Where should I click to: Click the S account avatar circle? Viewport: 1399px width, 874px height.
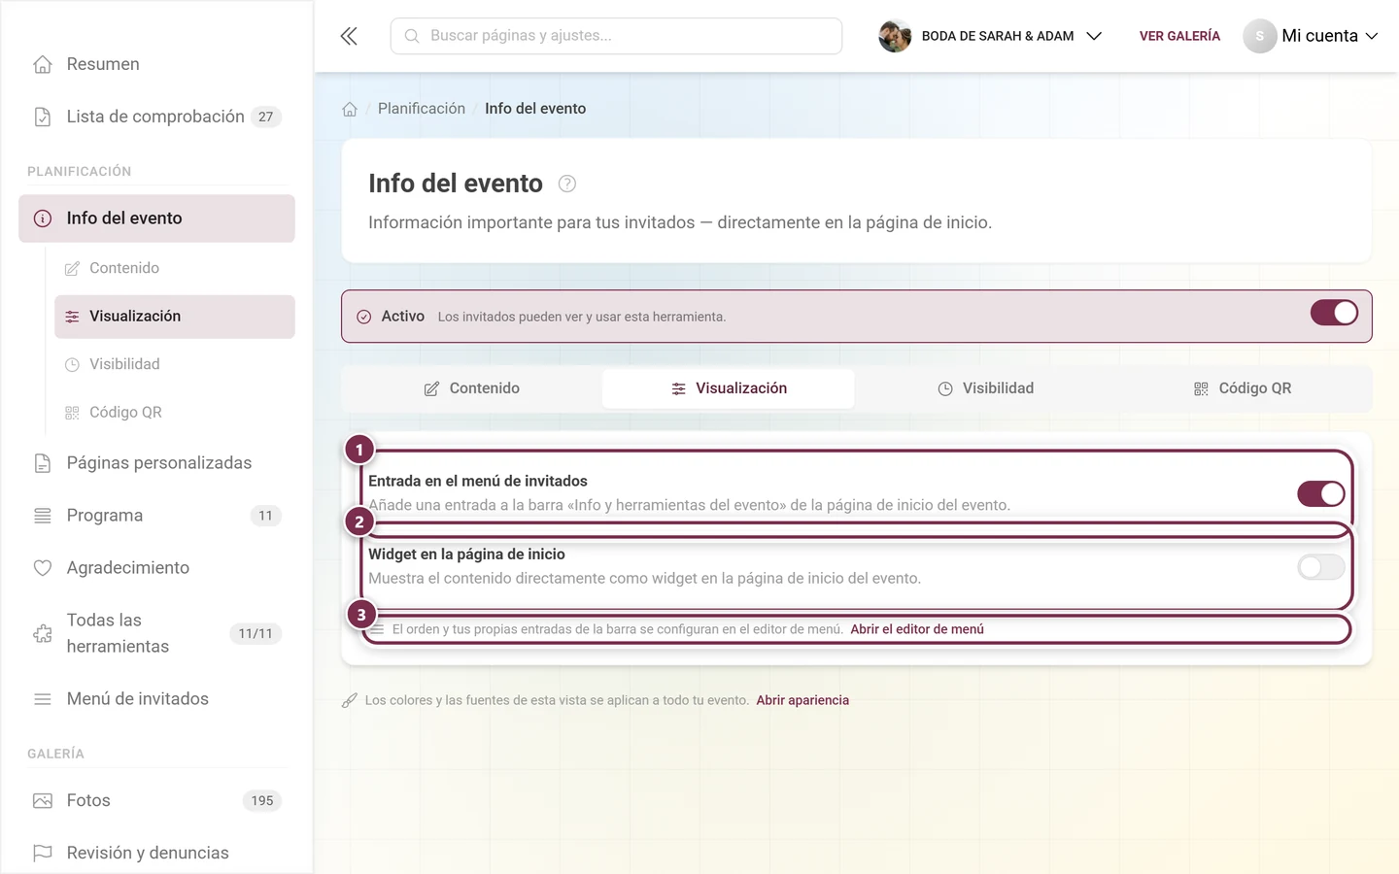click(x=1259, y=36)
